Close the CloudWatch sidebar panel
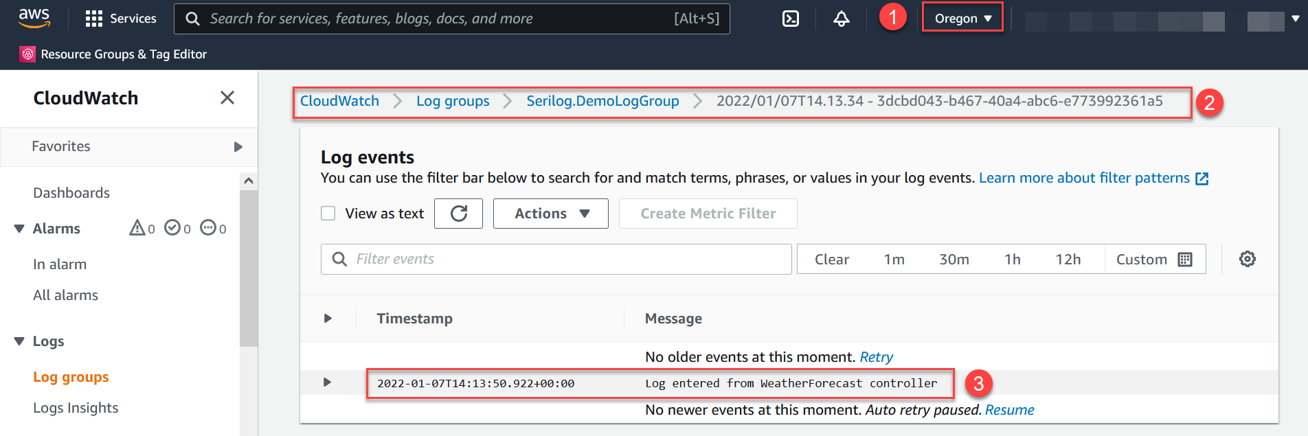1308x436 pixels. (x=227, y=98)
